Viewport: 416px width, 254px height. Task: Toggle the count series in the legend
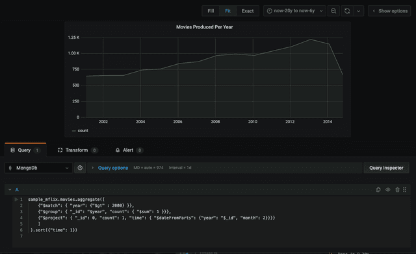pyautogui.click(x=83, y=131)
